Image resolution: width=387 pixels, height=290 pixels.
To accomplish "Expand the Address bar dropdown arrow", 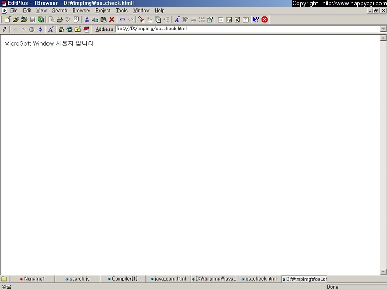I will pyautogui.click(x=383, y=29).
